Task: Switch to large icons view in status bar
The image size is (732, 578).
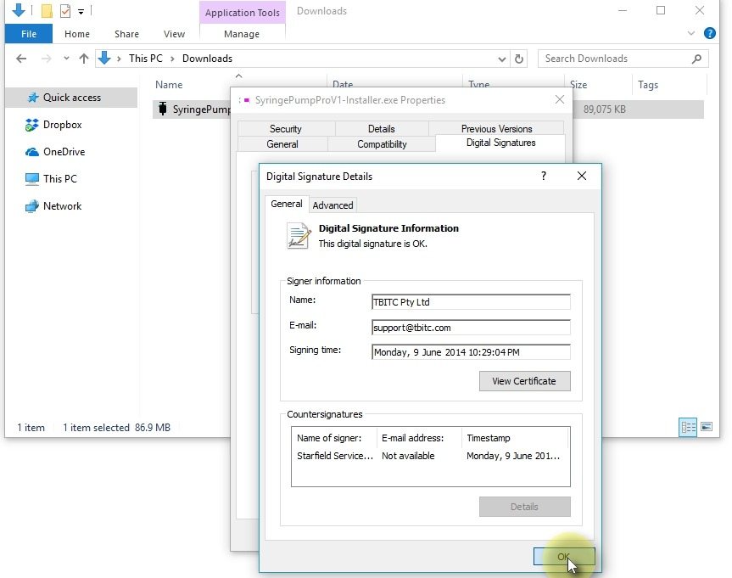Action: pyautogui.click(x=707, y=427)
